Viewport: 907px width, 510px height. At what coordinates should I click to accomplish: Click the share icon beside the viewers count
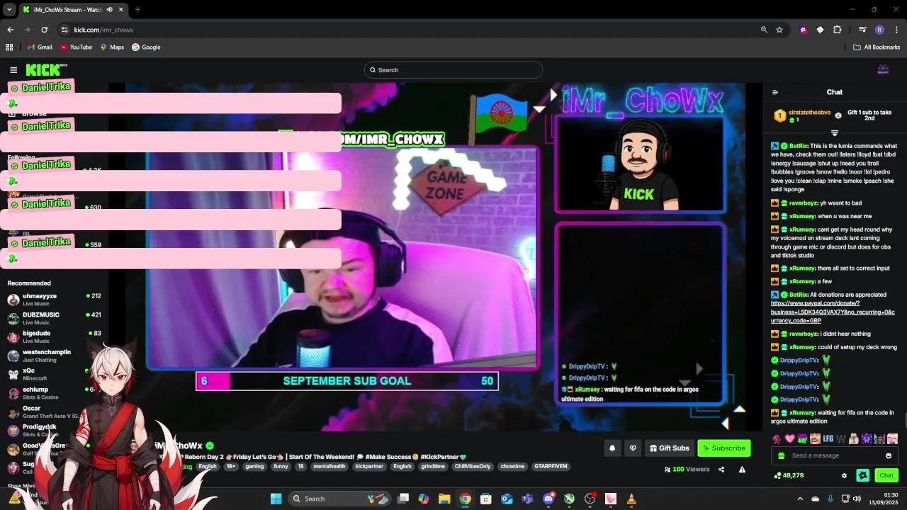(x=721, y=469)
